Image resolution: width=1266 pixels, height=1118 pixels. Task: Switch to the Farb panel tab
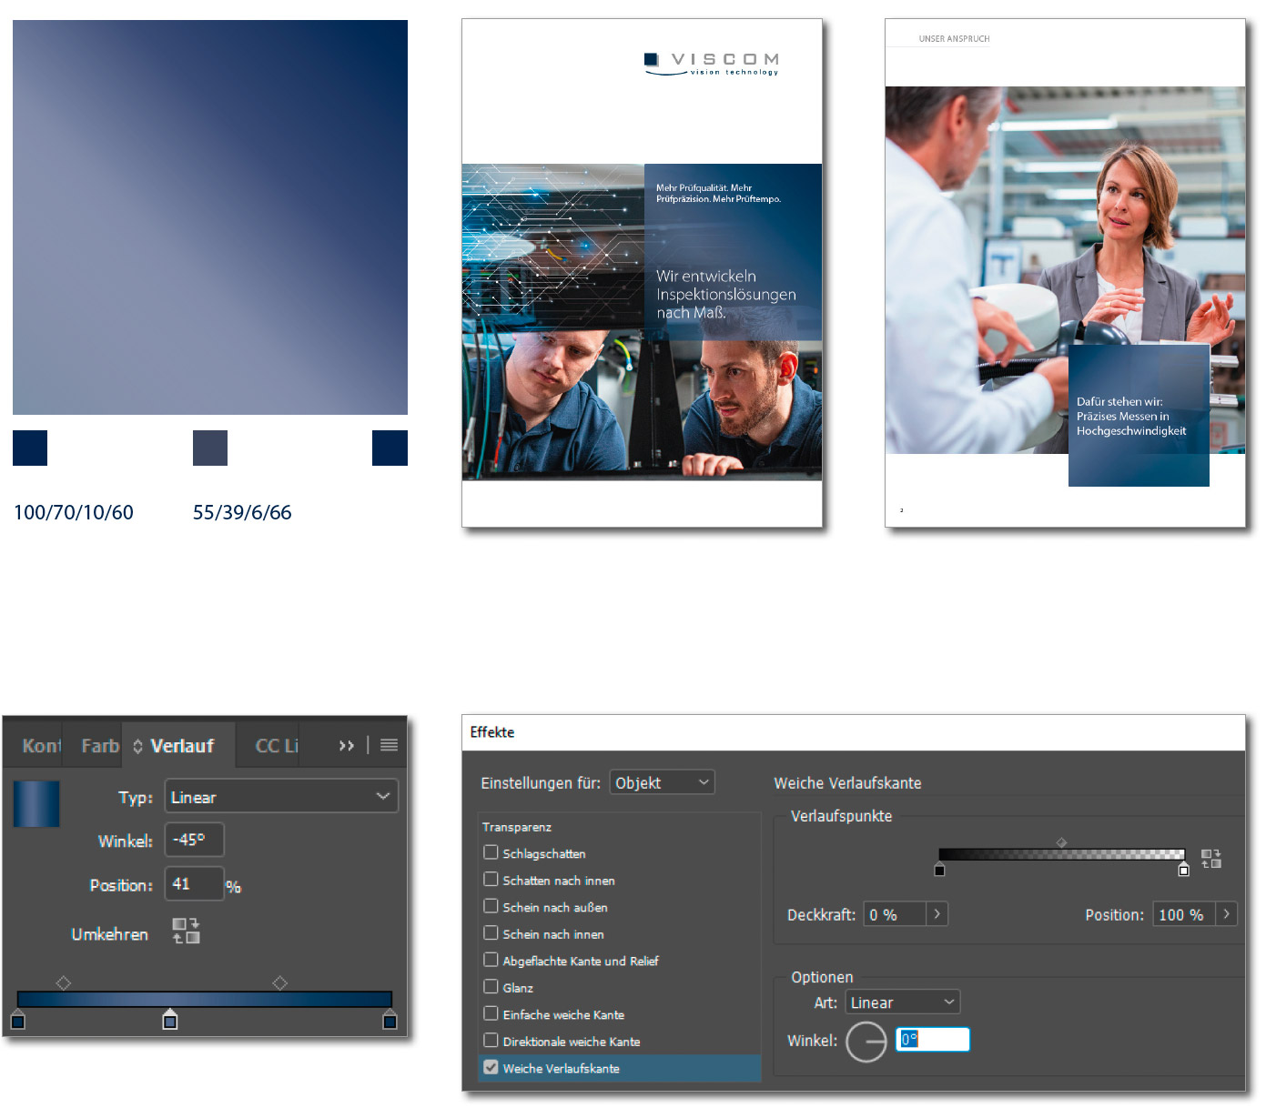pyautogui.click(x=99, y=746)
